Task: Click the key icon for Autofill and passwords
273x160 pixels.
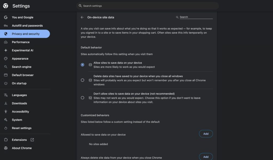Action: [x=6, y=26]
